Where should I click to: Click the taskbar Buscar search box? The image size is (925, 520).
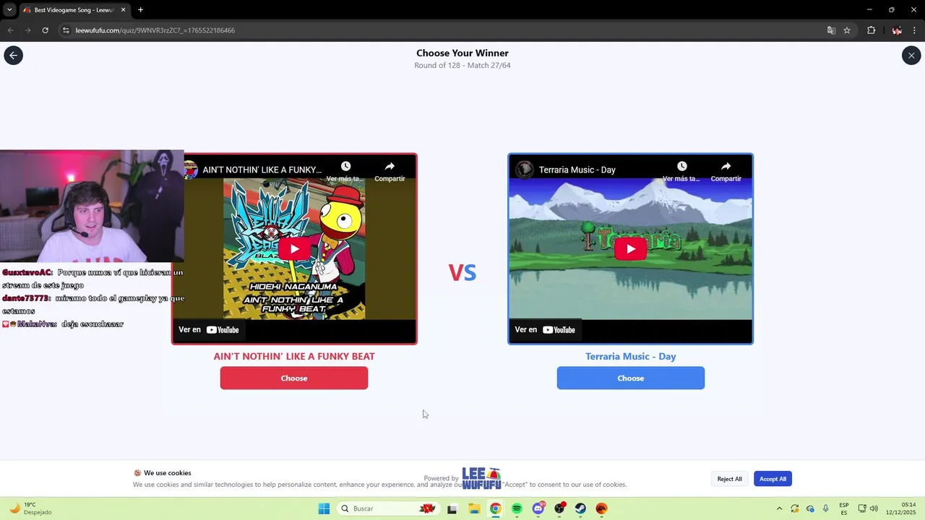point(387,508)
